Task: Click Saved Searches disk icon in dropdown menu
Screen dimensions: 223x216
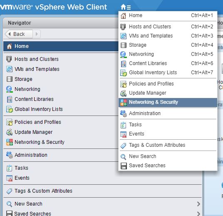Action: [124, 166]
